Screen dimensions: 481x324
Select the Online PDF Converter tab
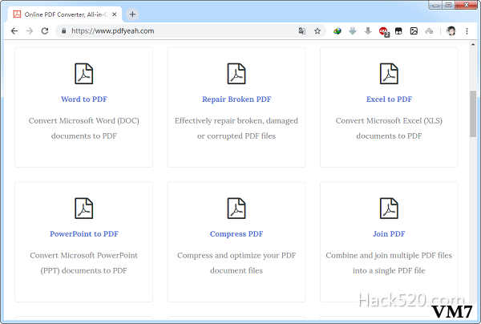tap(65, 14)
